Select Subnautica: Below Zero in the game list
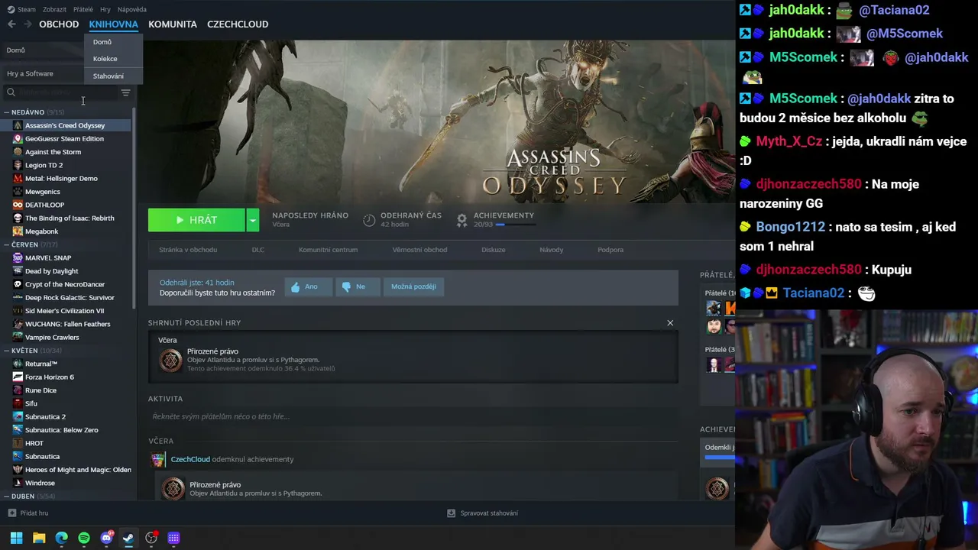 coord(62,430)
